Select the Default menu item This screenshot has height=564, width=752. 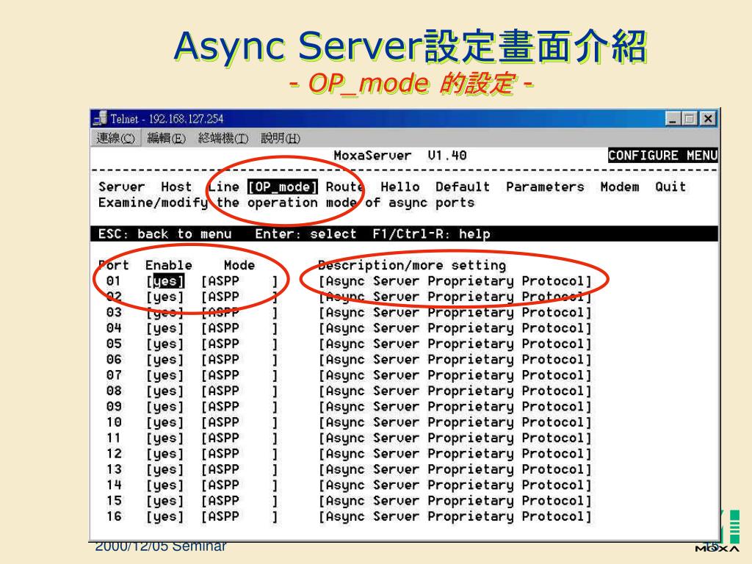[463, 187]
